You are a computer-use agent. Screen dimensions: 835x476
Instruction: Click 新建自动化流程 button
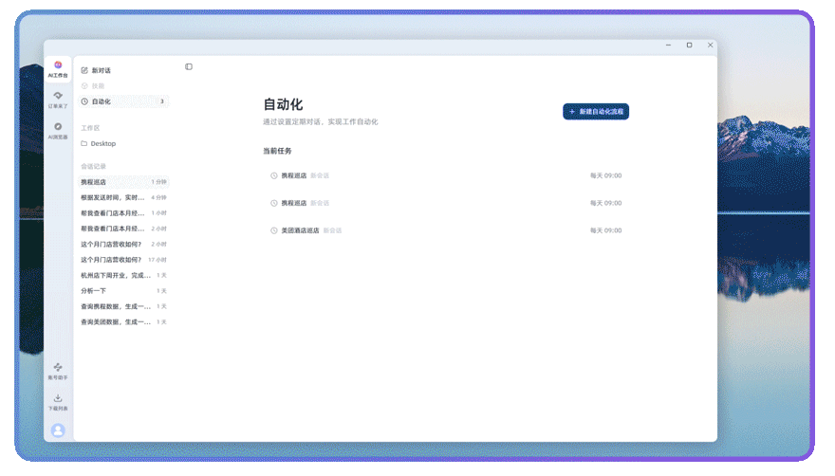click(x=595, y=111)
